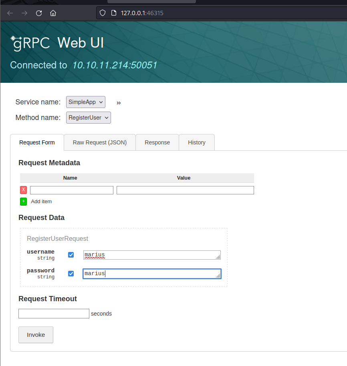This screenshot has width=347, height=366.
Task: Click the password field label
Action: click(x=41, y=270)
